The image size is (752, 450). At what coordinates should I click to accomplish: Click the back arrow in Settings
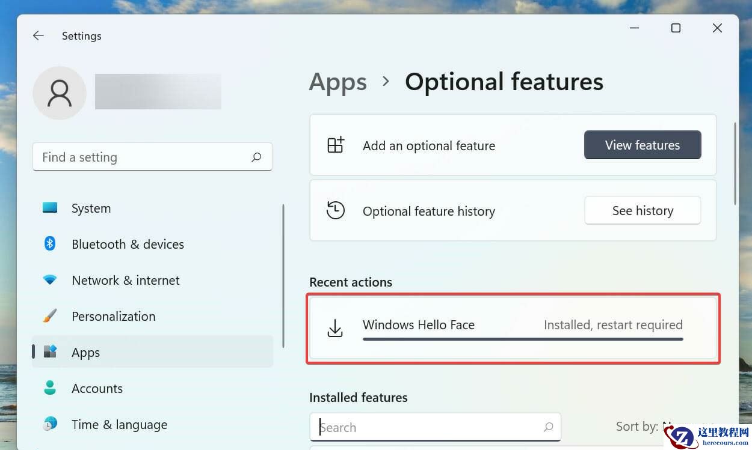point(39,36)
